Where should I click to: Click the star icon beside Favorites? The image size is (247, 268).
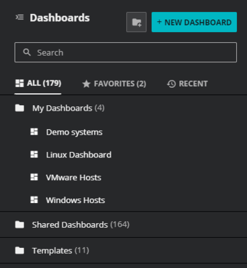(86, 84)
